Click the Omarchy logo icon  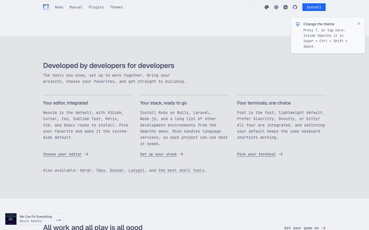coord(46,7)
